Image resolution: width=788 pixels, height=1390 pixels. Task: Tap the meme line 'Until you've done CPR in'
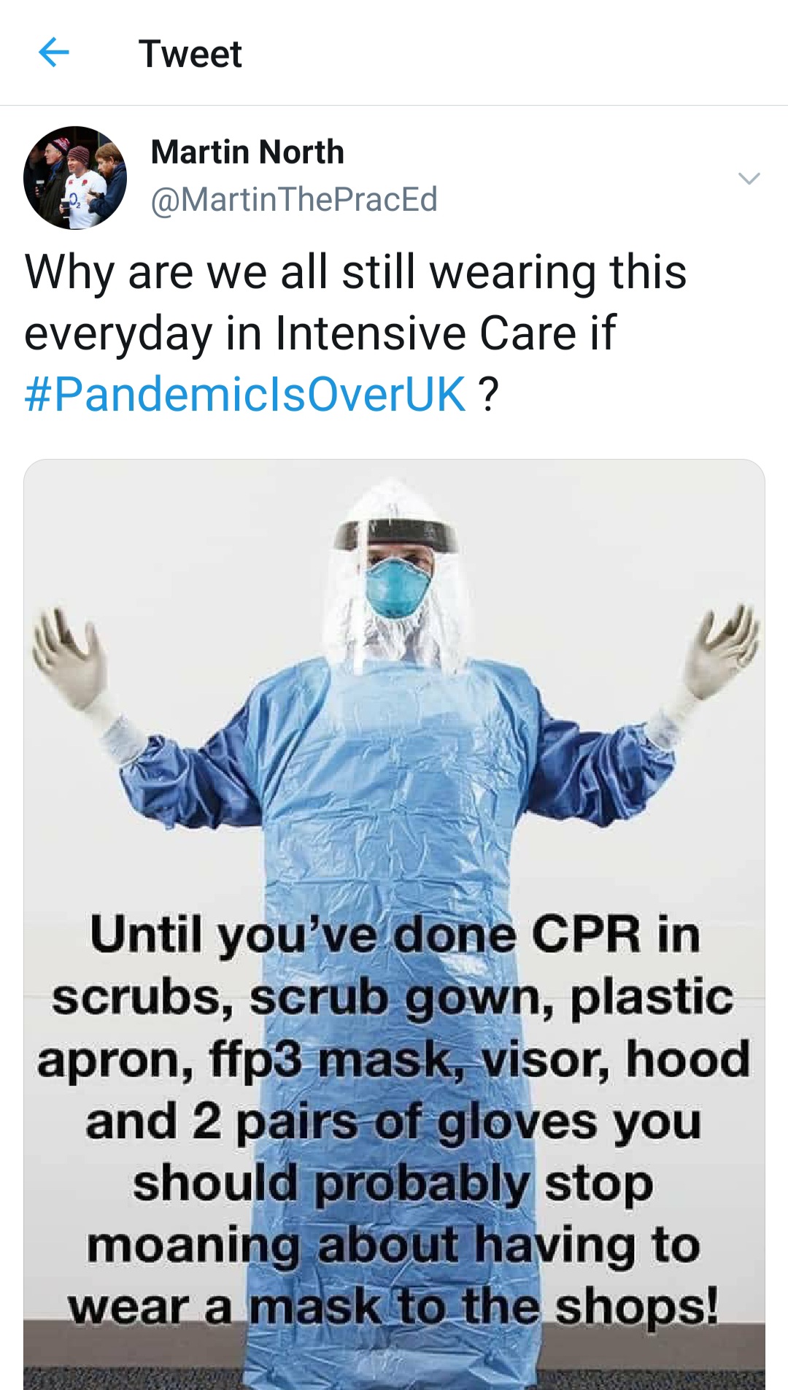click(395, 935)
